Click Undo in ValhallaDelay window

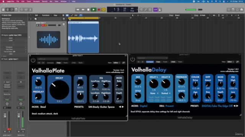pos(173,62)
